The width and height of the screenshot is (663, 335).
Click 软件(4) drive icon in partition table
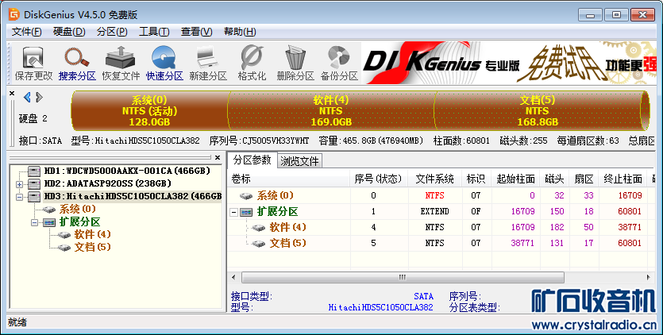pos(258,228)
